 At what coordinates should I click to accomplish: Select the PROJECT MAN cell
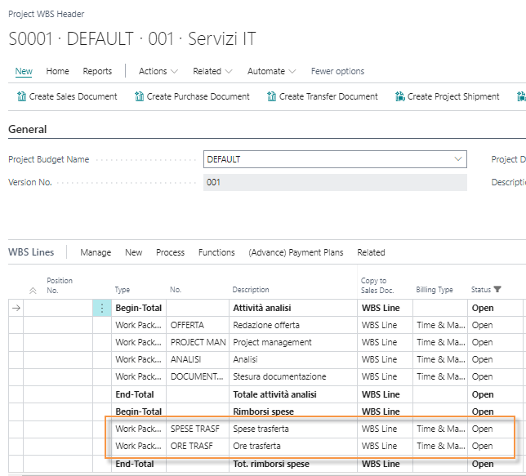(198, 342)
